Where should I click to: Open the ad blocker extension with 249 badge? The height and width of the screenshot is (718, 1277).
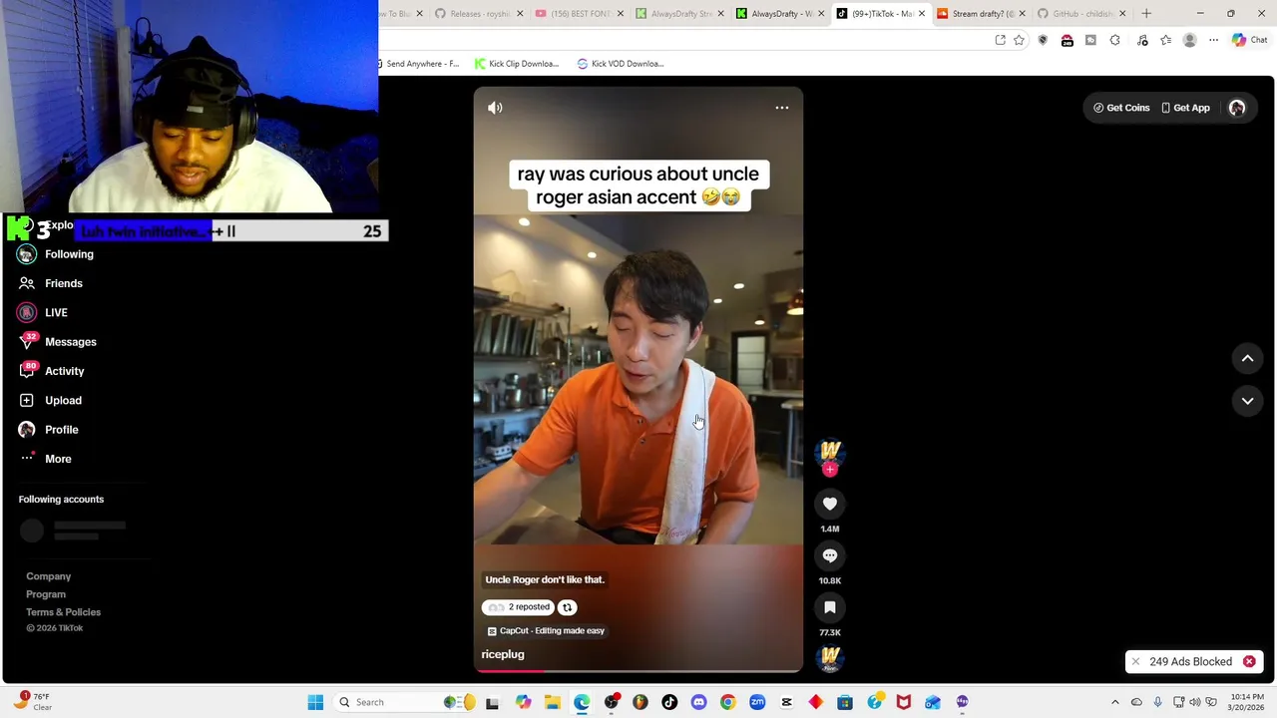(1067, 40)
